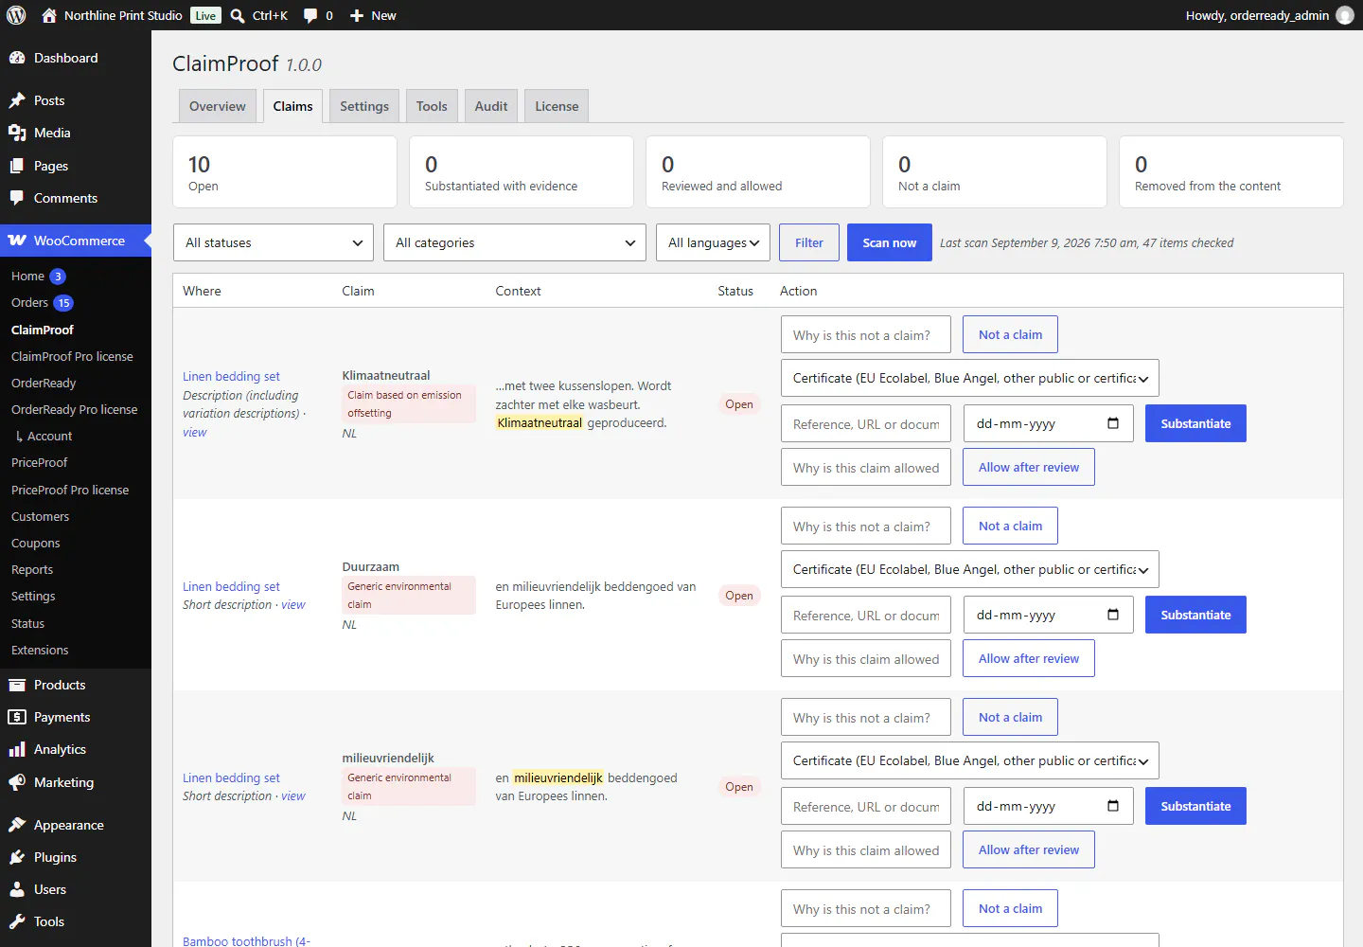The height and width of the screenshot is (947, 1363).
Task: Click Not a claim for Duurzaam row
Action: point(1010,526)
